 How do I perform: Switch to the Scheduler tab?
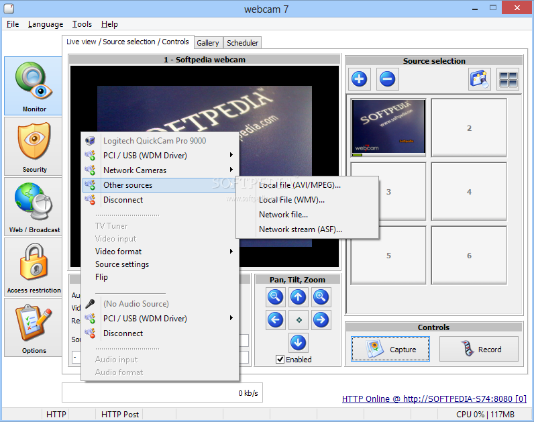[x=242, y=43]
